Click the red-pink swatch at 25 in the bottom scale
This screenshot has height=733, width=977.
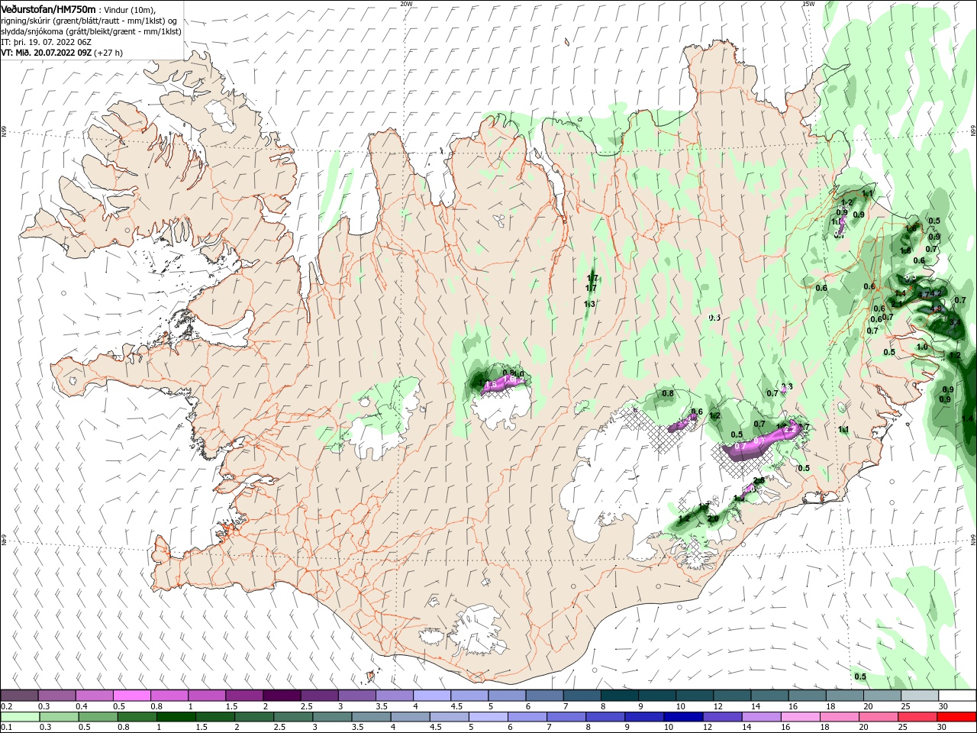click(x=917, y=718)
